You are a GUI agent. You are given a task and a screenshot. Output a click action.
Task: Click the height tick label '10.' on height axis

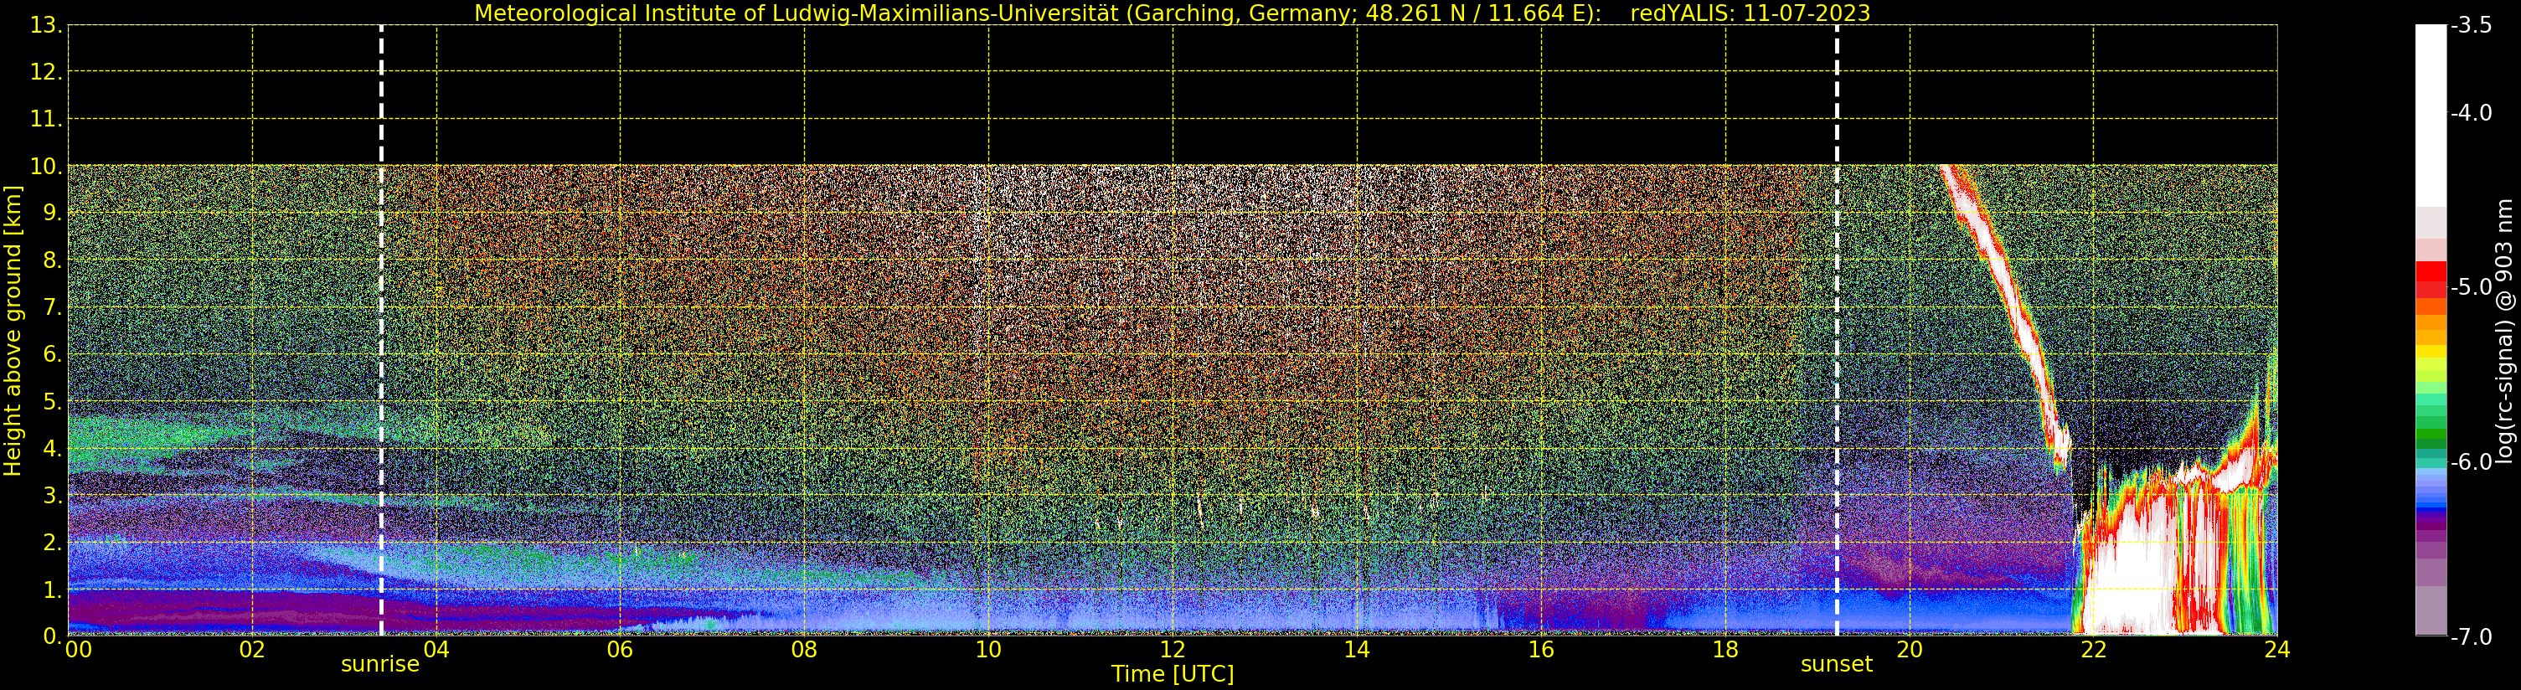[x=46, y=167]
